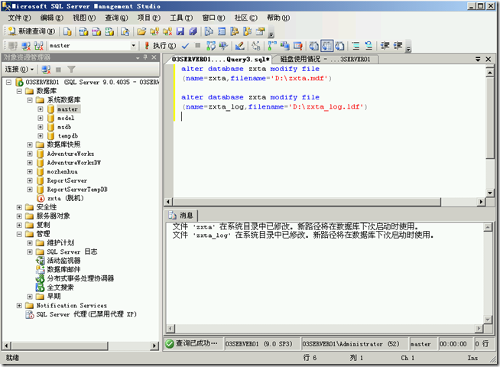Click the Open File folder icon

[x=141, y=31]
